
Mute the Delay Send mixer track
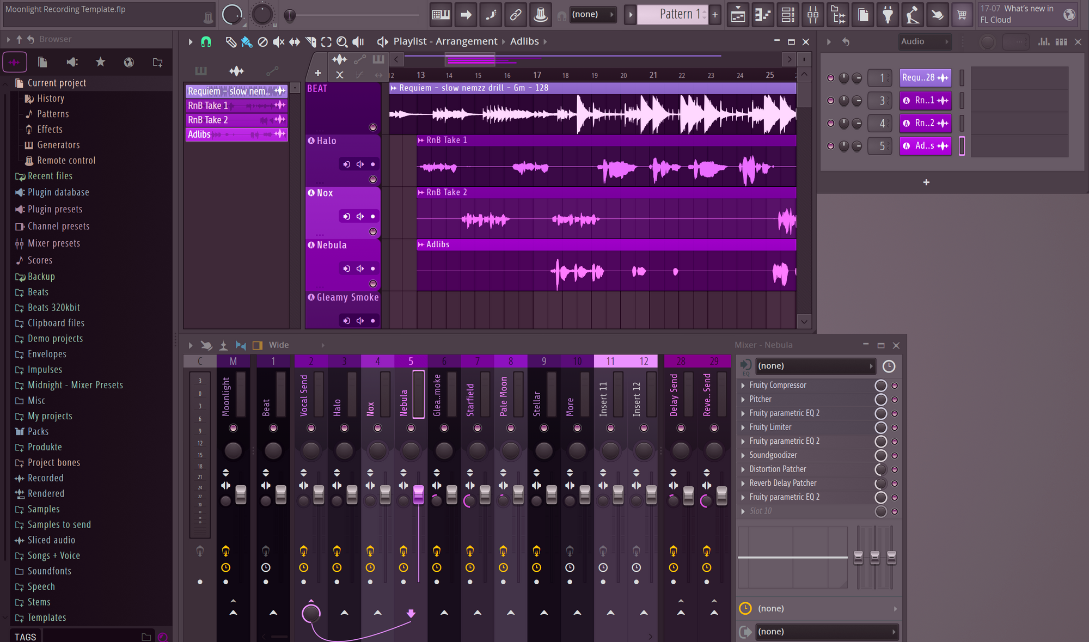pos(681,429)
